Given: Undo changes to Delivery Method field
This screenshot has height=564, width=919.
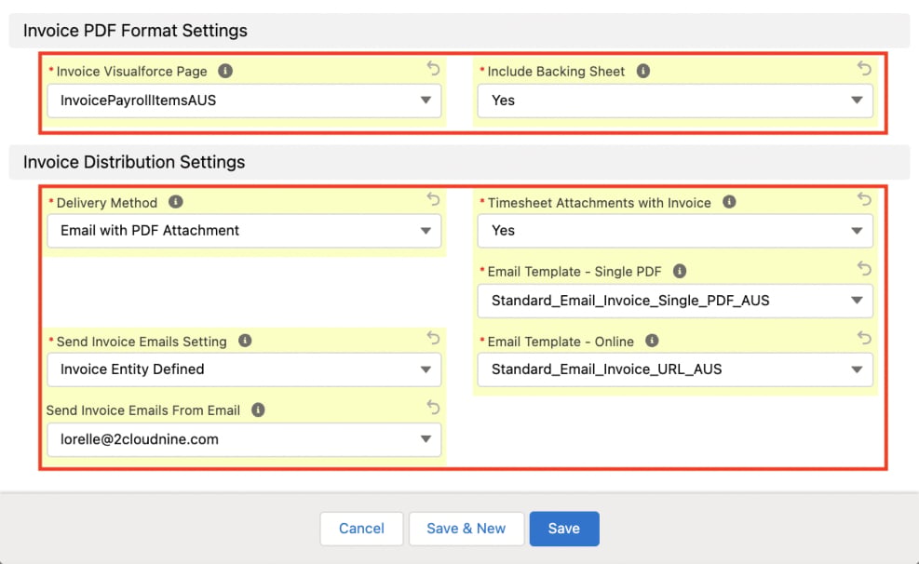Looking at the screenshot, I should tap(433, 199).
